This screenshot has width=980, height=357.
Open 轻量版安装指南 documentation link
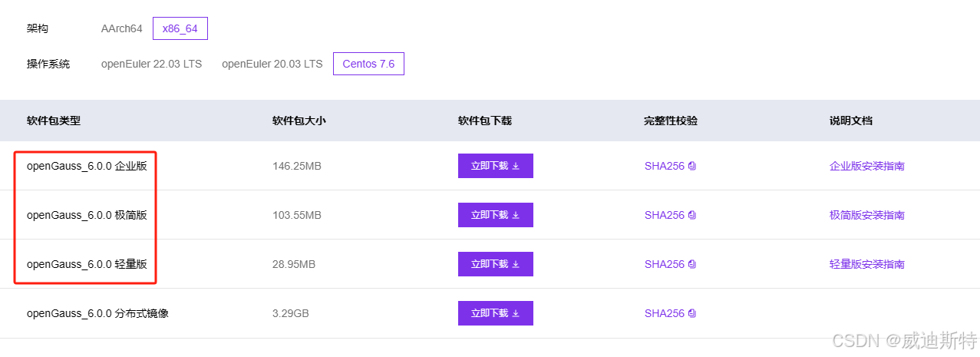[866, 264]
